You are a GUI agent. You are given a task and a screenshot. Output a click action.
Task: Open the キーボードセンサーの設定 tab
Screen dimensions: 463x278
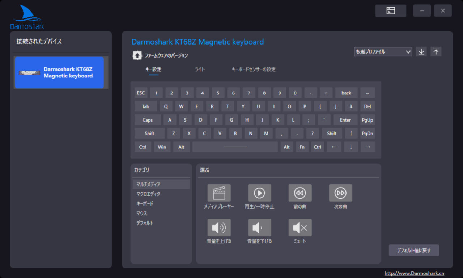pyautogui.click(x=254, y=69)
